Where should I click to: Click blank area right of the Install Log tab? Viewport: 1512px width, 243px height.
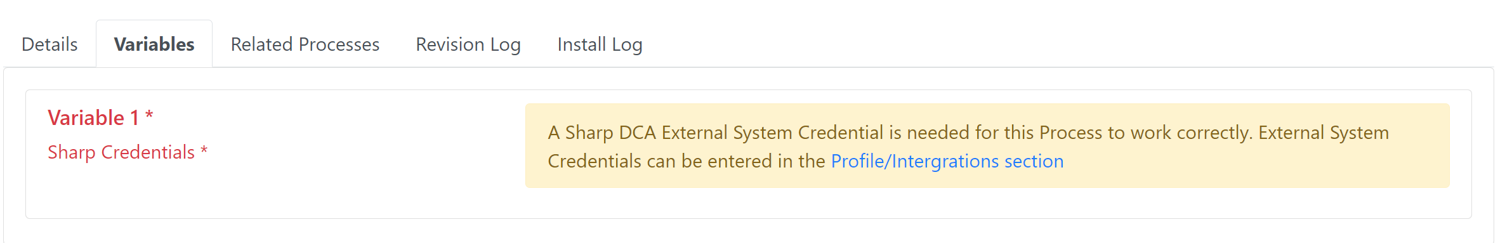coord(1079,44)
